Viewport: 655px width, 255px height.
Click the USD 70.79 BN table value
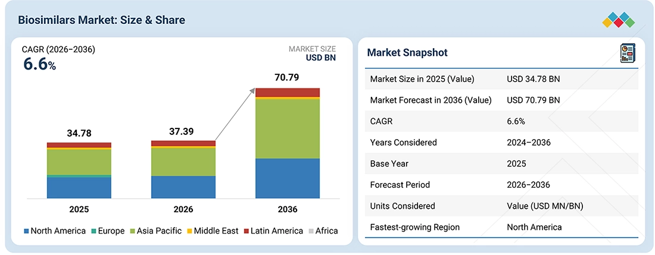click(x=534, y=100)
